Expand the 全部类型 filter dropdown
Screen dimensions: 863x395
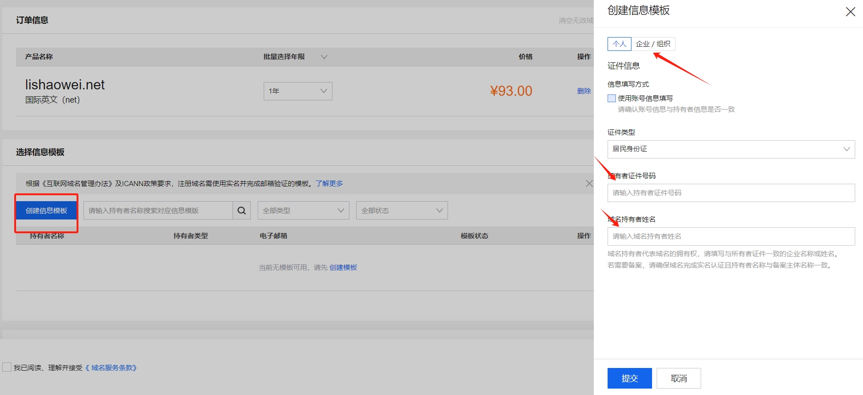tap(303, 211)
